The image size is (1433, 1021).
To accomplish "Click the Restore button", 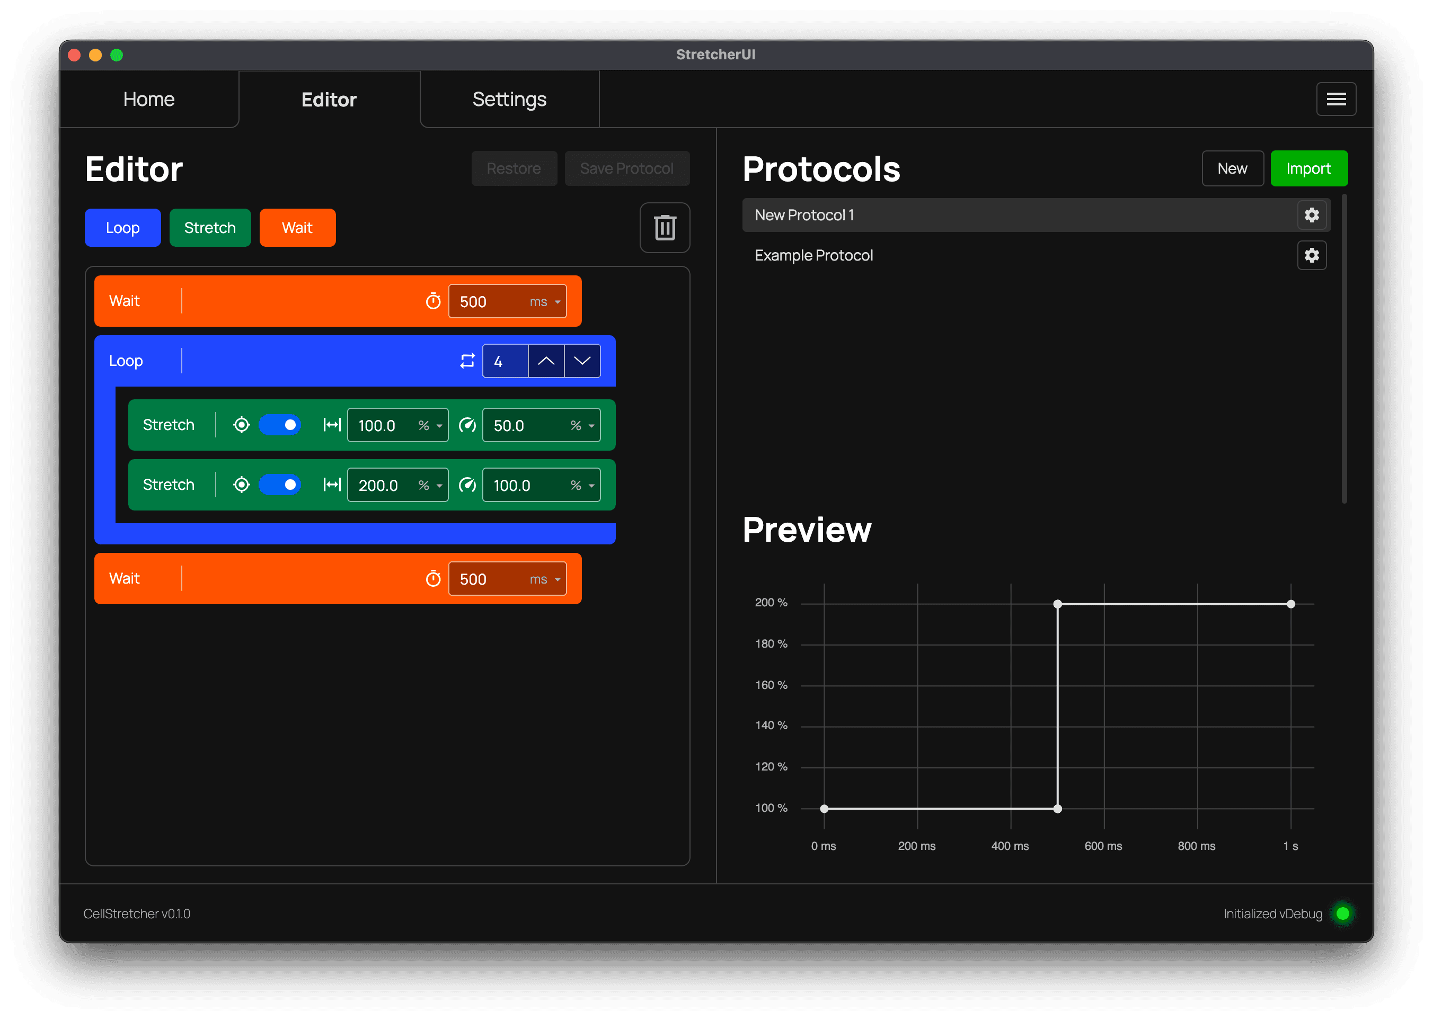I will point(514,168).
